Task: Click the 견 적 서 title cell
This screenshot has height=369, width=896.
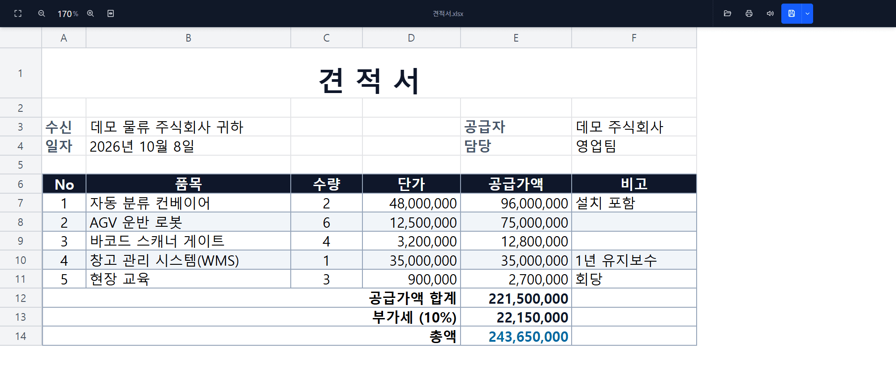Action: tap(369, 73)
